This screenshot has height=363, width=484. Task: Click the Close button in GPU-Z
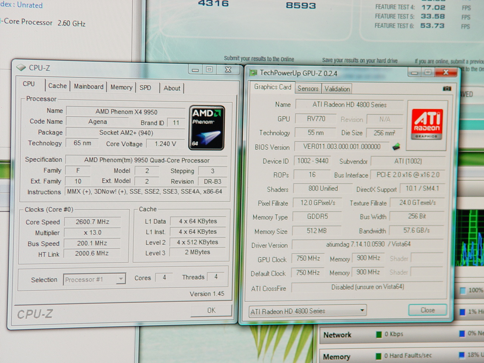428,310
